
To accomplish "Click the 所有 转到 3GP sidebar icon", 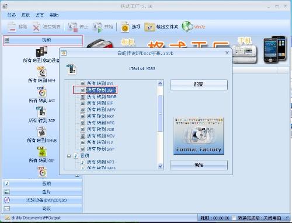I will click(x=41, y=112).
